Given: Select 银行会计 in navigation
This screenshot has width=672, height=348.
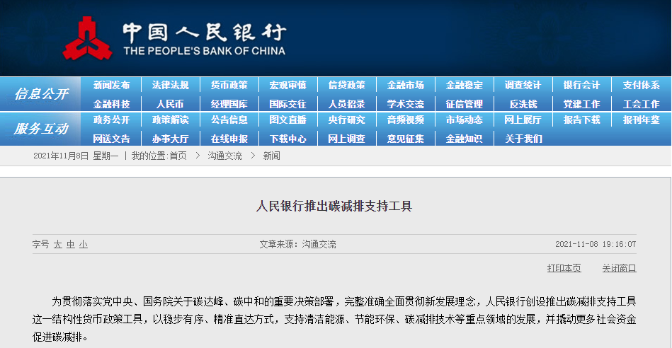Looking at the screenshot, I should coord(581,85).
